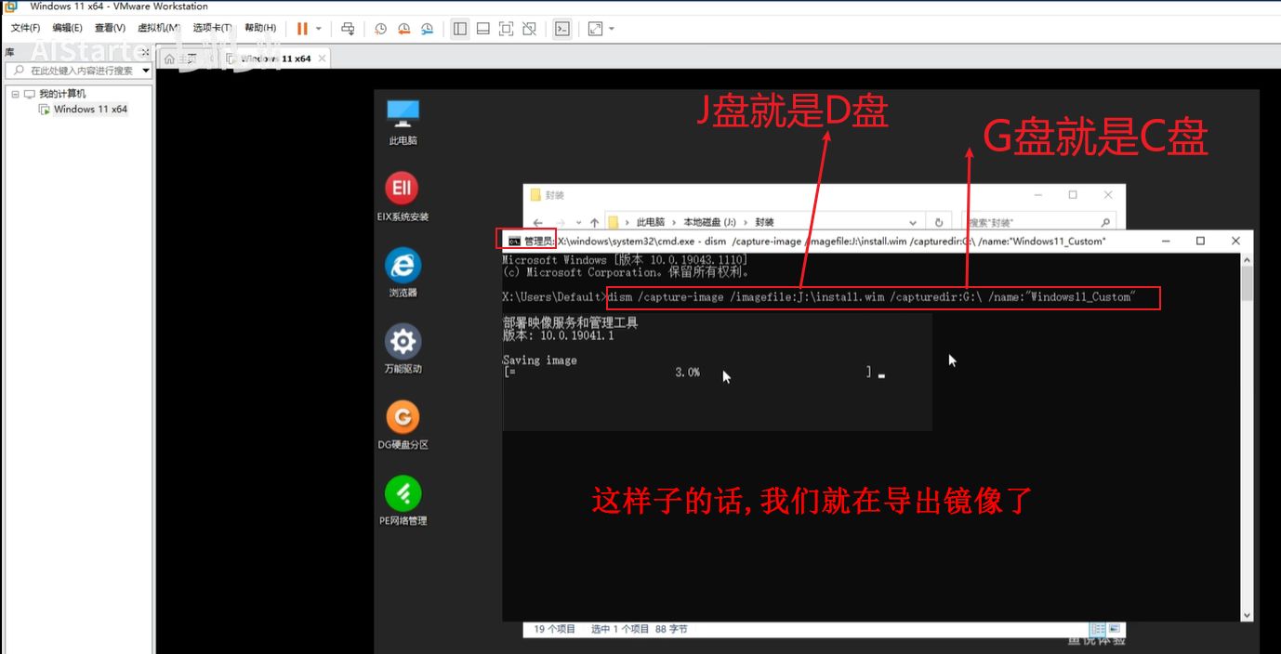
Task: Click the orange Pause VM toolbar button
Action: [302, 29]
